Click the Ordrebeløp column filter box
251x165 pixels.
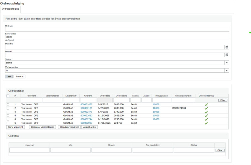121,100
